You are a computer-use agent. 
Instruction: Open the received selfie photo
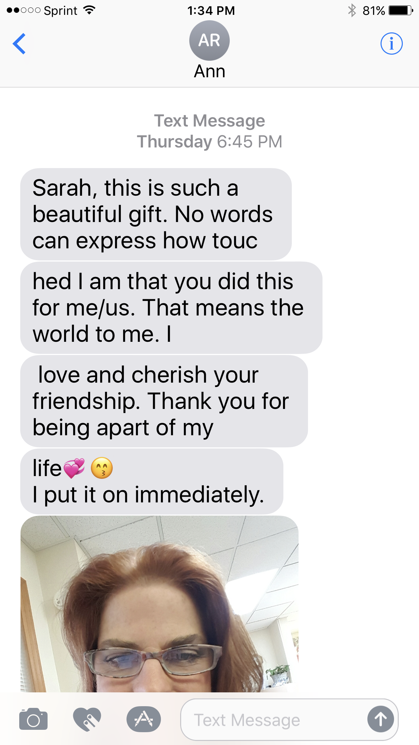point(160,604)
